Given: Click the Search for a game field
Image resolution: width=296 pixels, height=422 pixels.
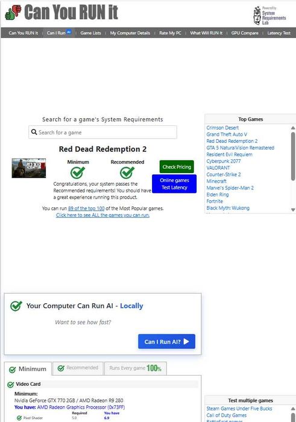Looking at the screenshot, I should 102,132.
